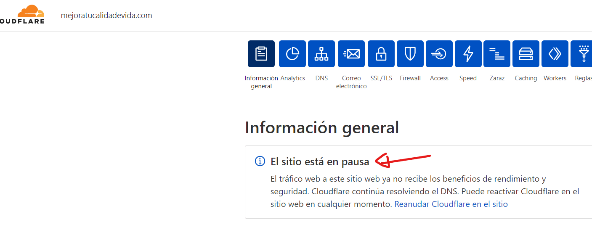
Task: Select the mejoratucalidadevida.com domain name
Action: pos(106,16)
